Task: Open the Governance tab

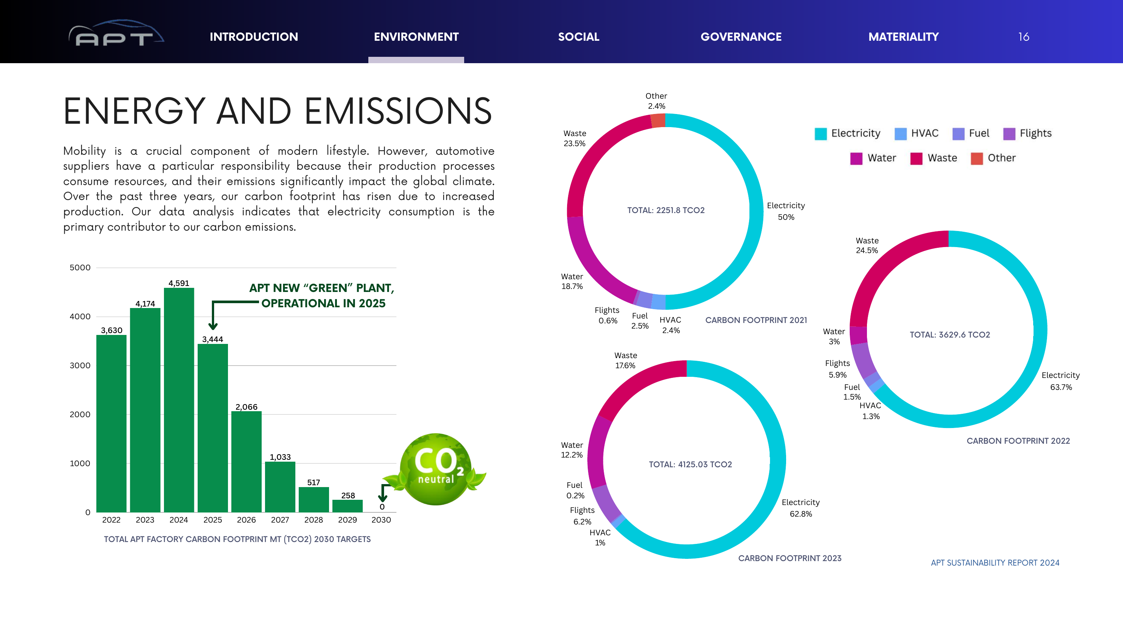Action: pos(741,37)
